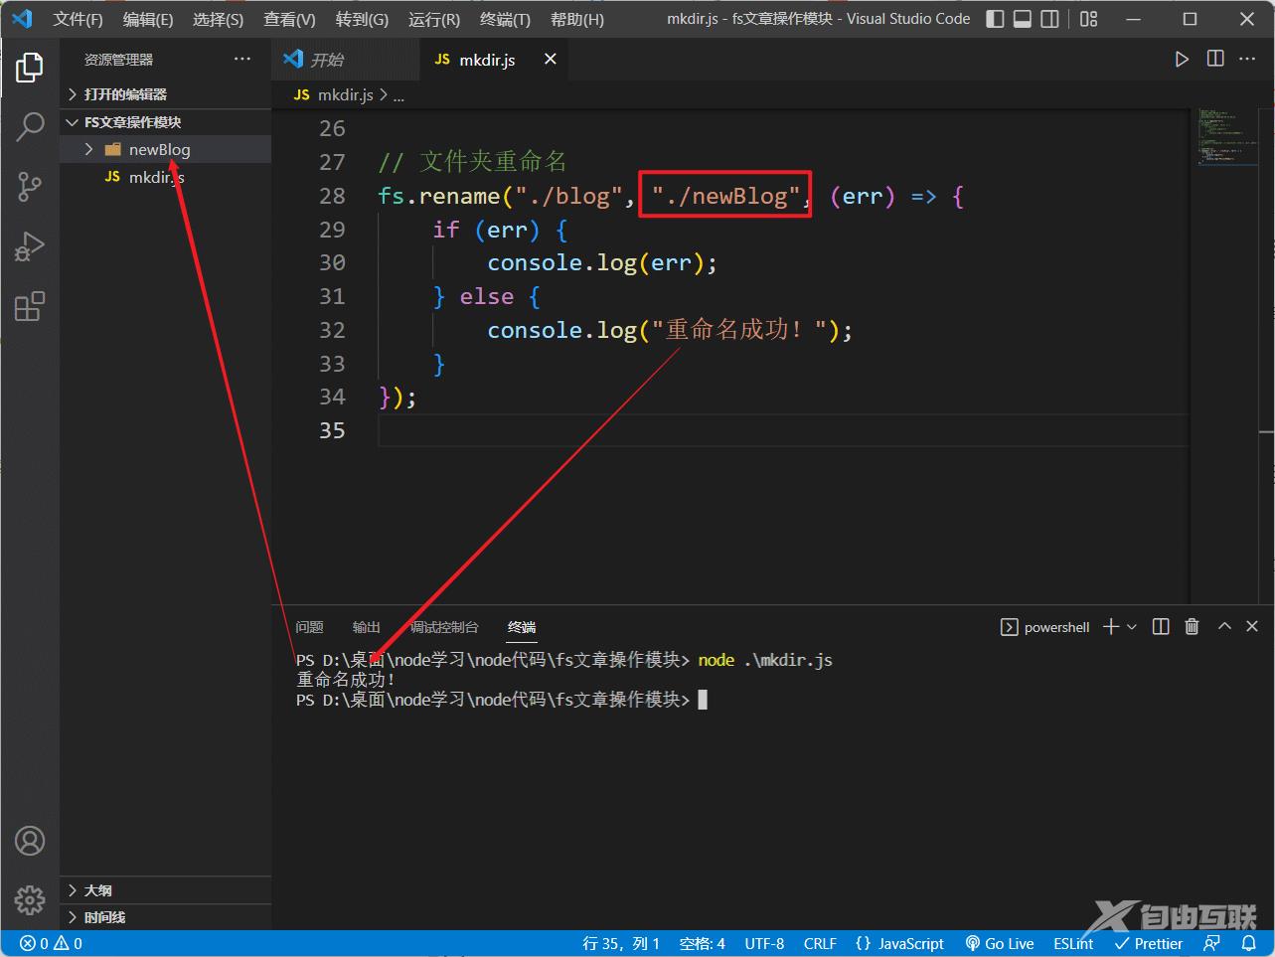Select the powershell terminal entry
The image size is (1275, 957).
(1044, 627)
